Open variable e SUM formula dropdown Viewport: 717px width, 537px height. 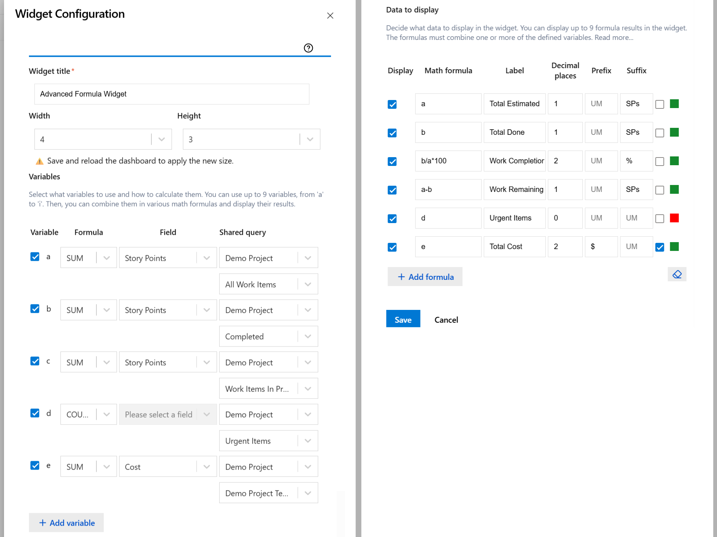[88, 467]
